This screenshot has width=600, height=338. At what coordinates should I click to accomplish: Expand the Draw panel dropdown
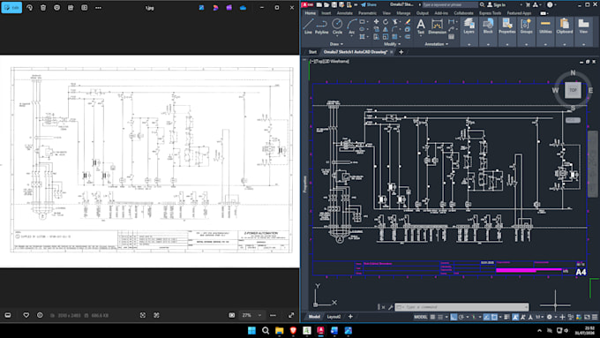[x=341, y=44]
